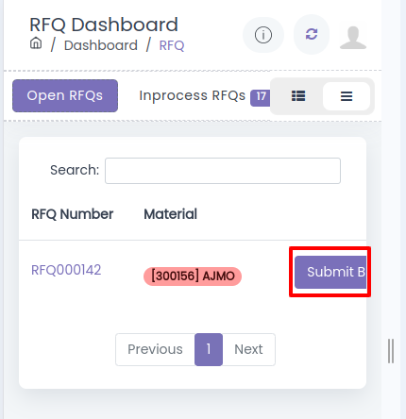Select the Open RFQs tab
The image size is (406, 419).
coord(65,95)
